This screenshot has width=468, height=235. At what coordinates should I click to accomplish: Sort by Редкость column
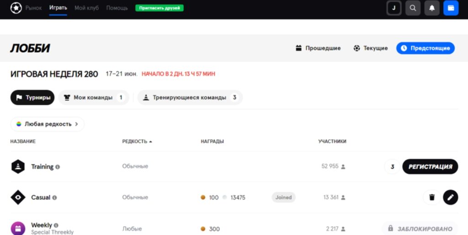point(137,141)
